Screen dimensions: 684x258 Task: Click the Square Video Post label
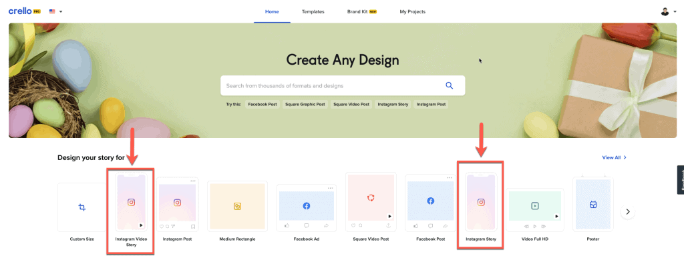click(371, 239)
